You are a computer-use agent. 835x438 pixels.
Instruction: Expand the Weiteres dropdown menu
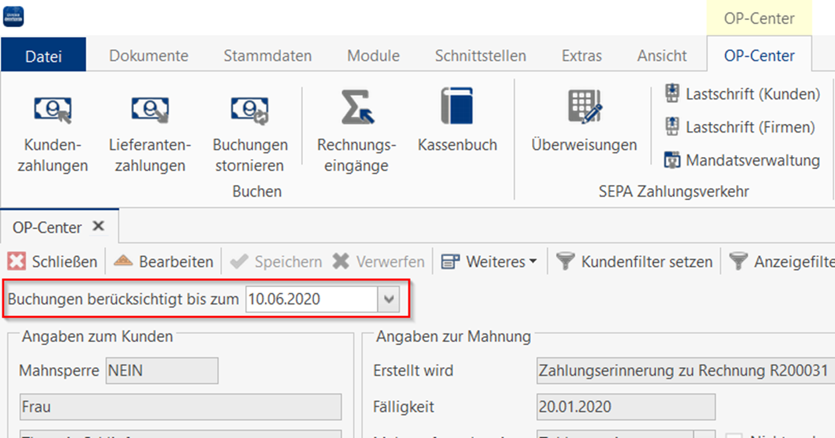489,262
